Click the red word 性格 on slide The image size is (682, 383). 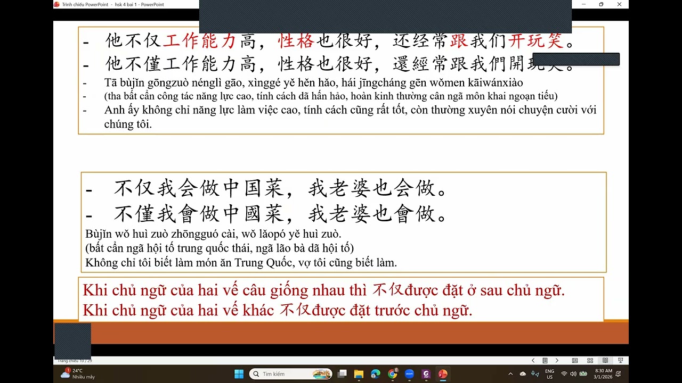(x=297, y=40)
